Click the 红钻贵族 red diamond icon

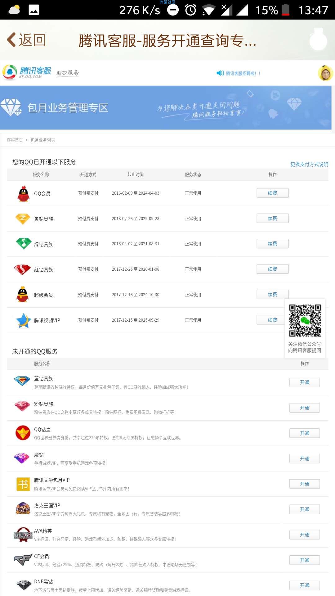point(22,269)
